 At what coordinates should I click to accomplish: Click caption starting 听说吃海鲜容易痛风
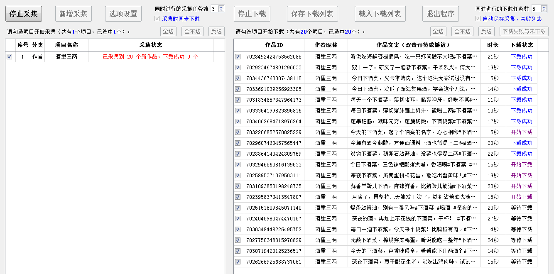pyautogui.click(x=414, y=57)
